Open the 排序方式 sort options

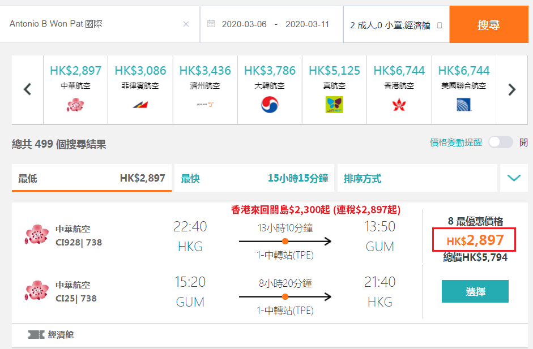pyautogui.click(x=417, y=178)
